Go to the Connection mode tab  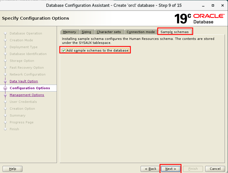pyautogui.click(x=141, y=32)
